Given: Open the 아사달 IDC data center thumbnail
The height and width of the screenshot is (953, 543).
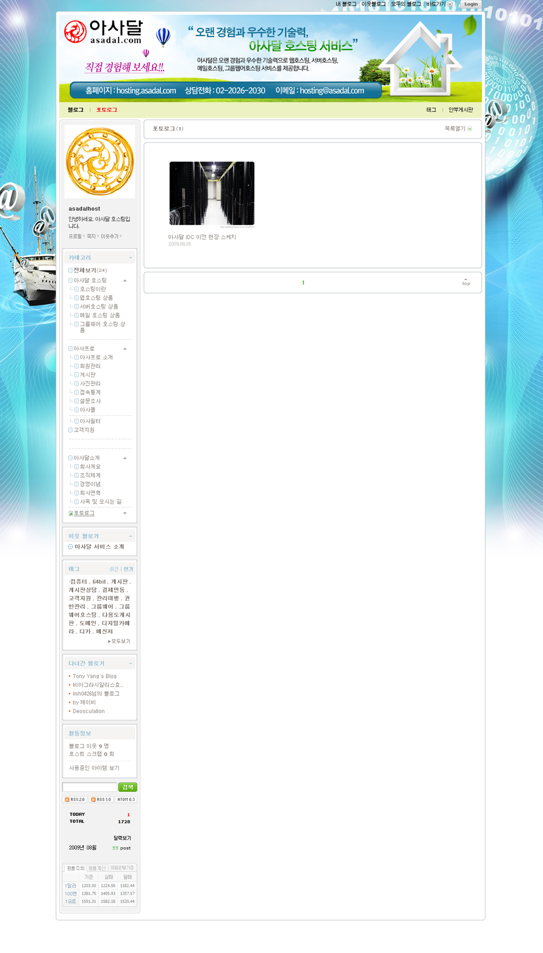Looking at the screenshot, I should [212, 194].
